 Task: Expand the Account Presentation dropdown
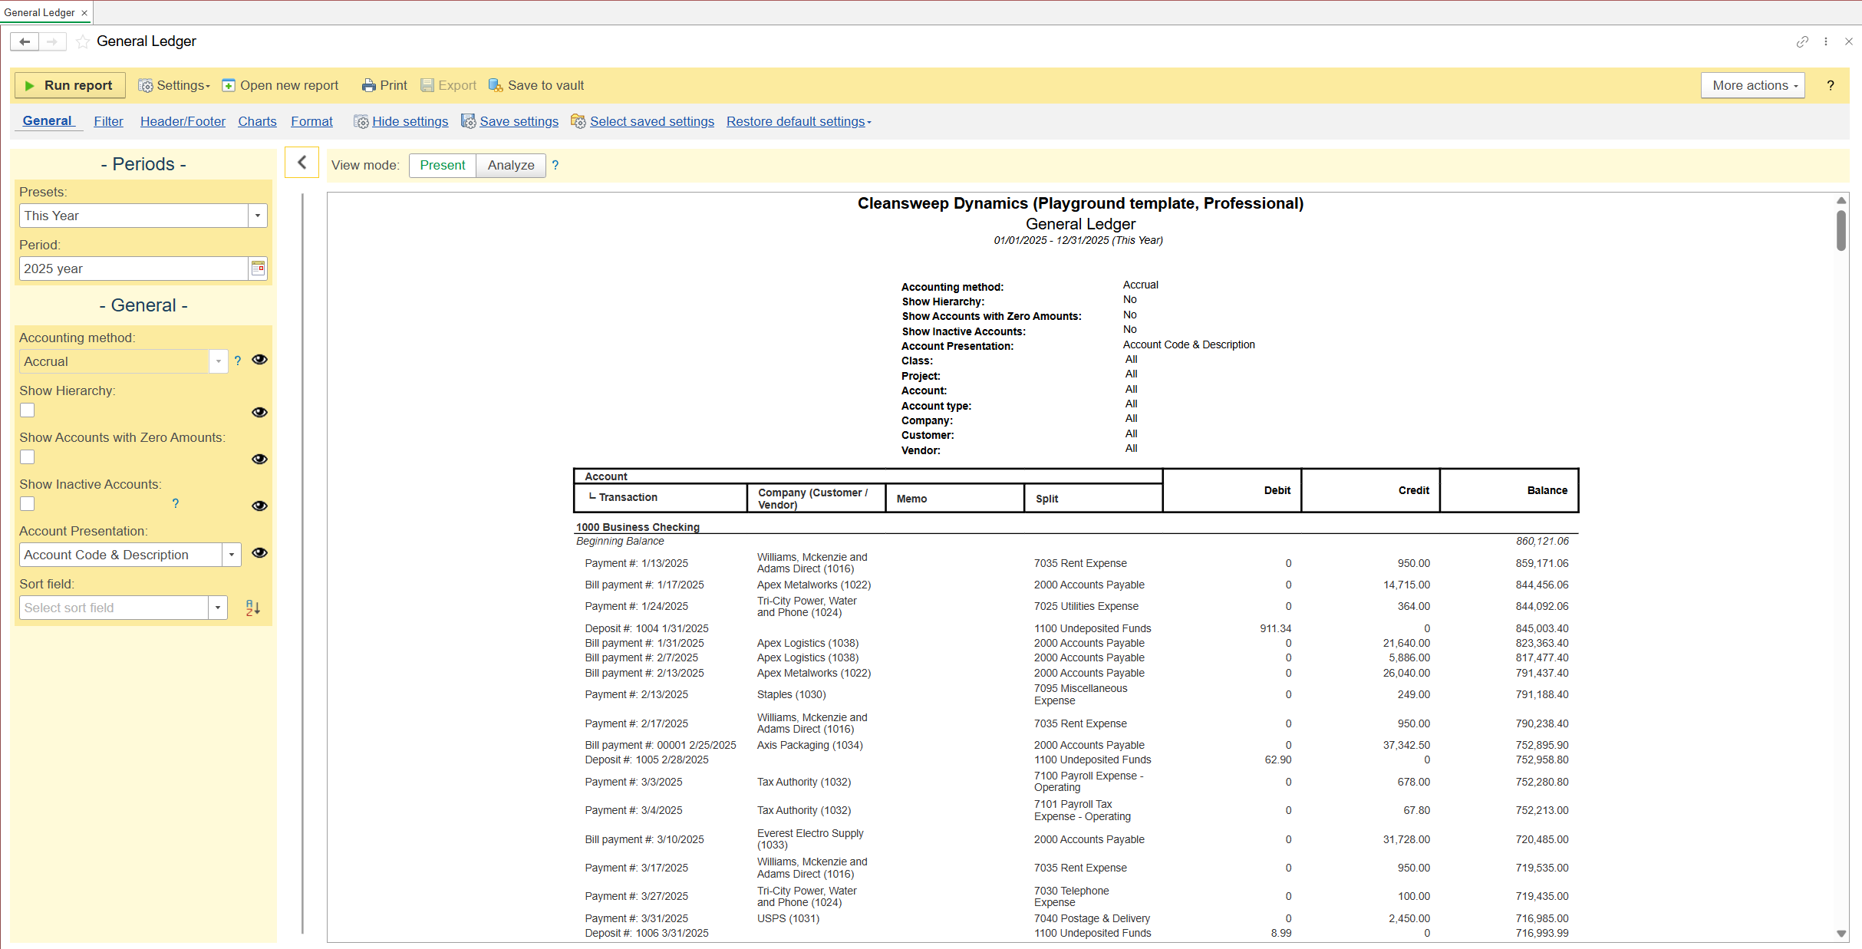pos(232,555)
